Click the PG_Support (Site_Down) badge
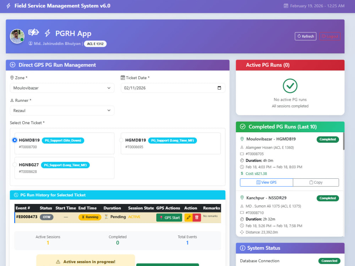The width and height of the screenshot is (355, 266). click(63, 140)
